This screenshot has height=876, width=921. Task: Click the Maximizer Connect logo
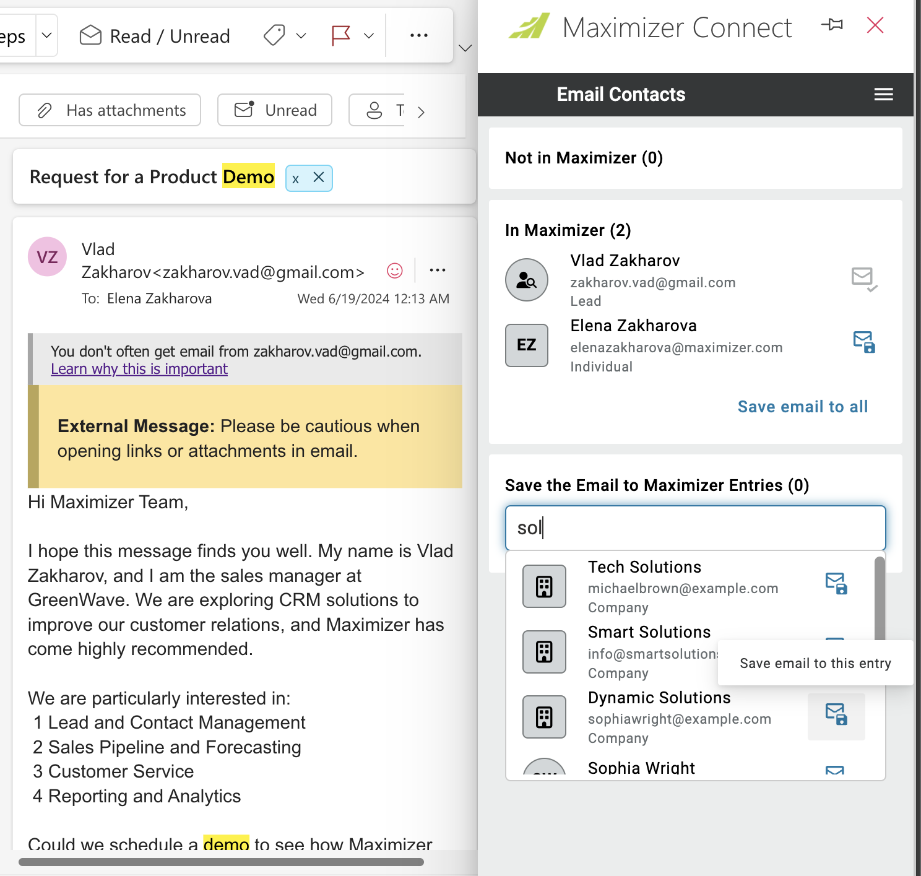[x=529, y=26]
